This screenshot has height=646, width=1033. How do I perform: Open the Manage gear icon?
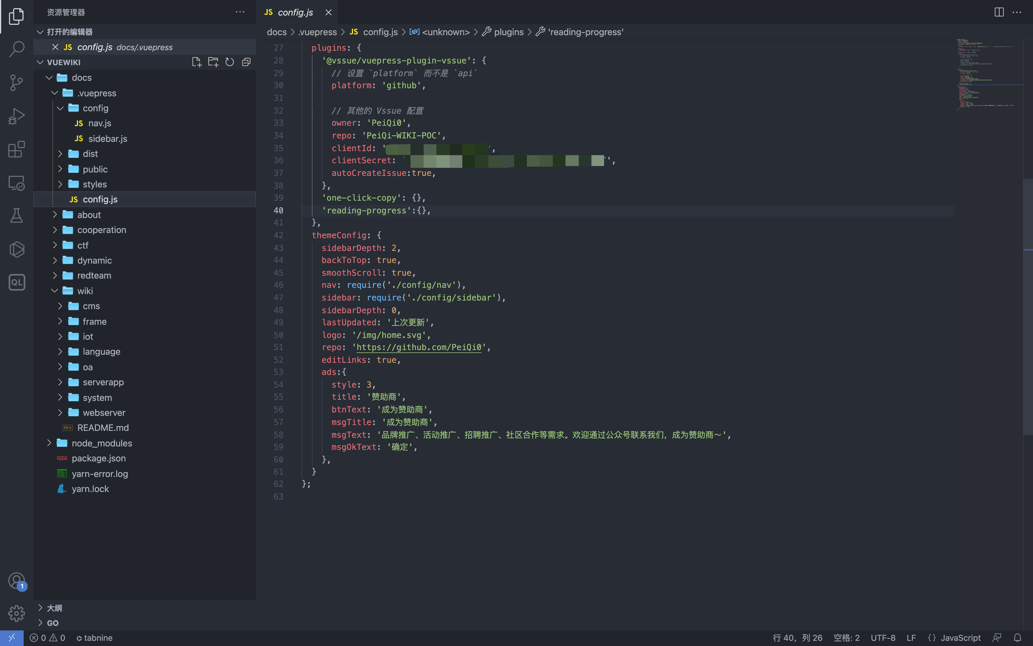coord(16,613)
